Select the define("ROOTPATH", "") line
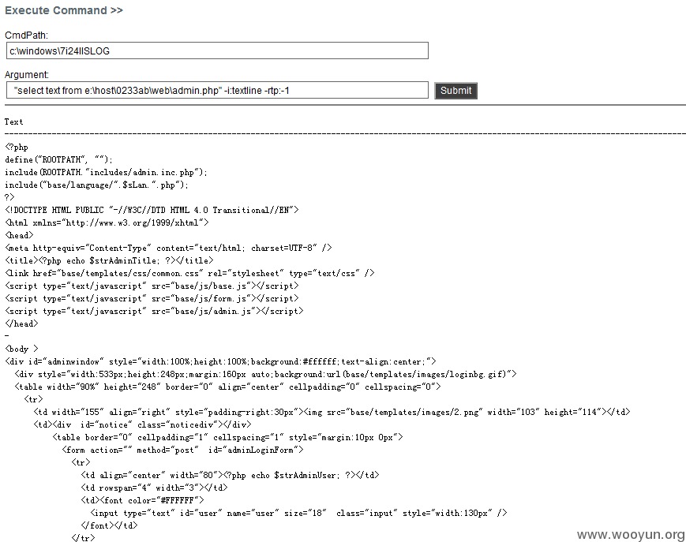This screenshot has height=542, width=686. [x=58, y=160]
